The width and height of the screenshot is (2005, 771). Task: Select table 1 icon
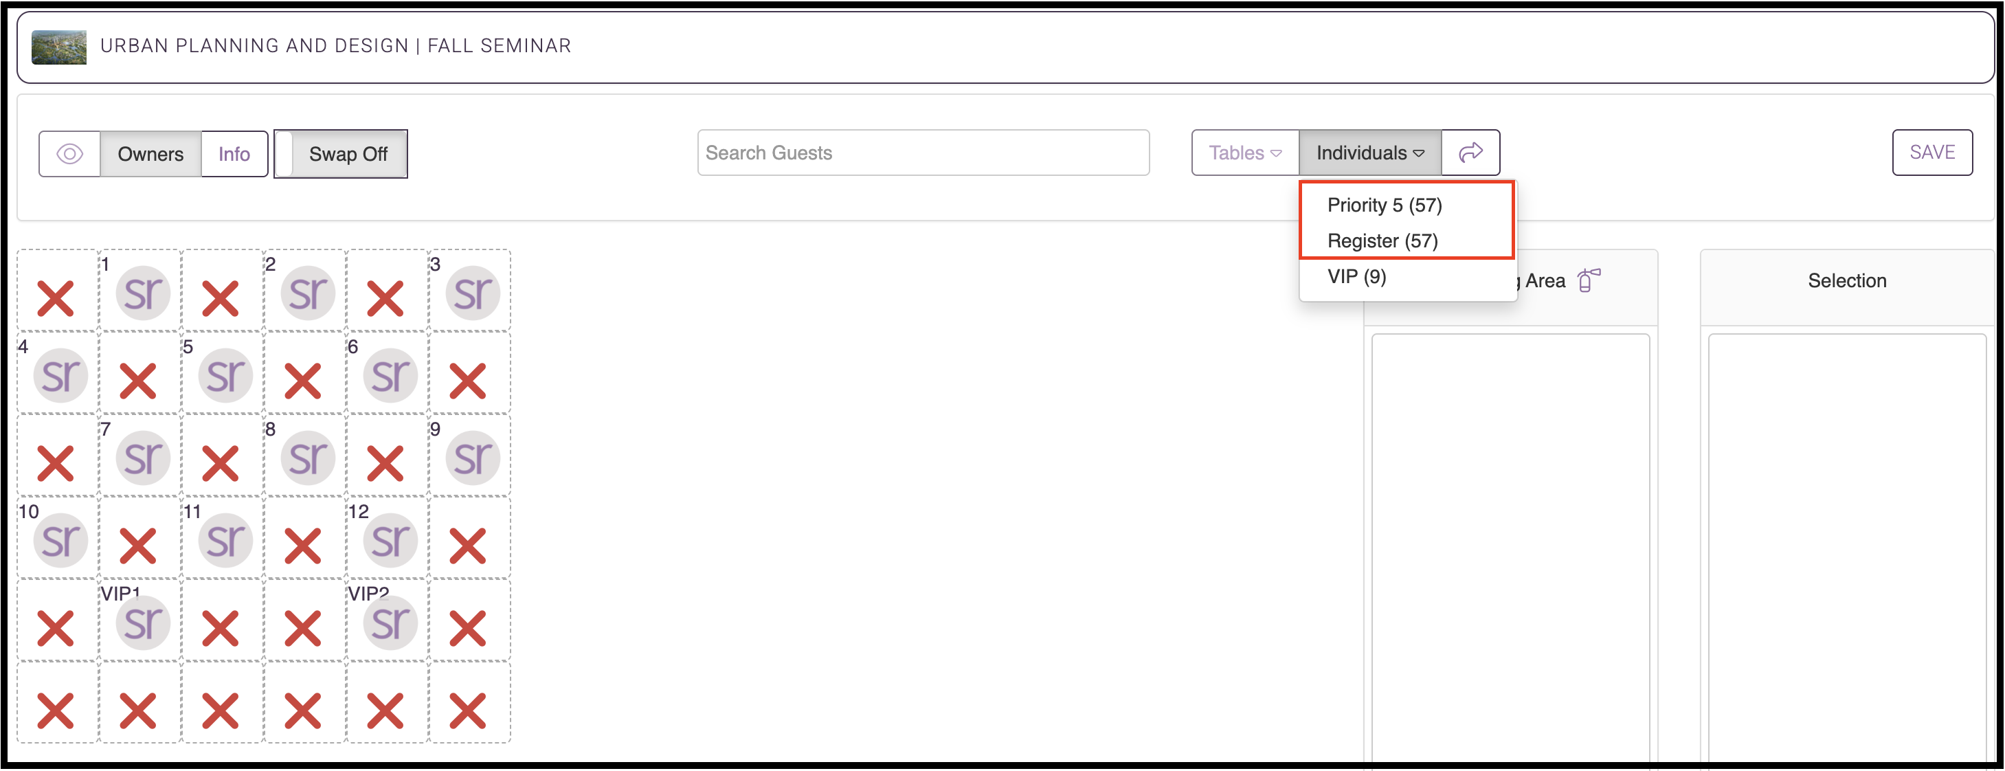coord(143,293)
